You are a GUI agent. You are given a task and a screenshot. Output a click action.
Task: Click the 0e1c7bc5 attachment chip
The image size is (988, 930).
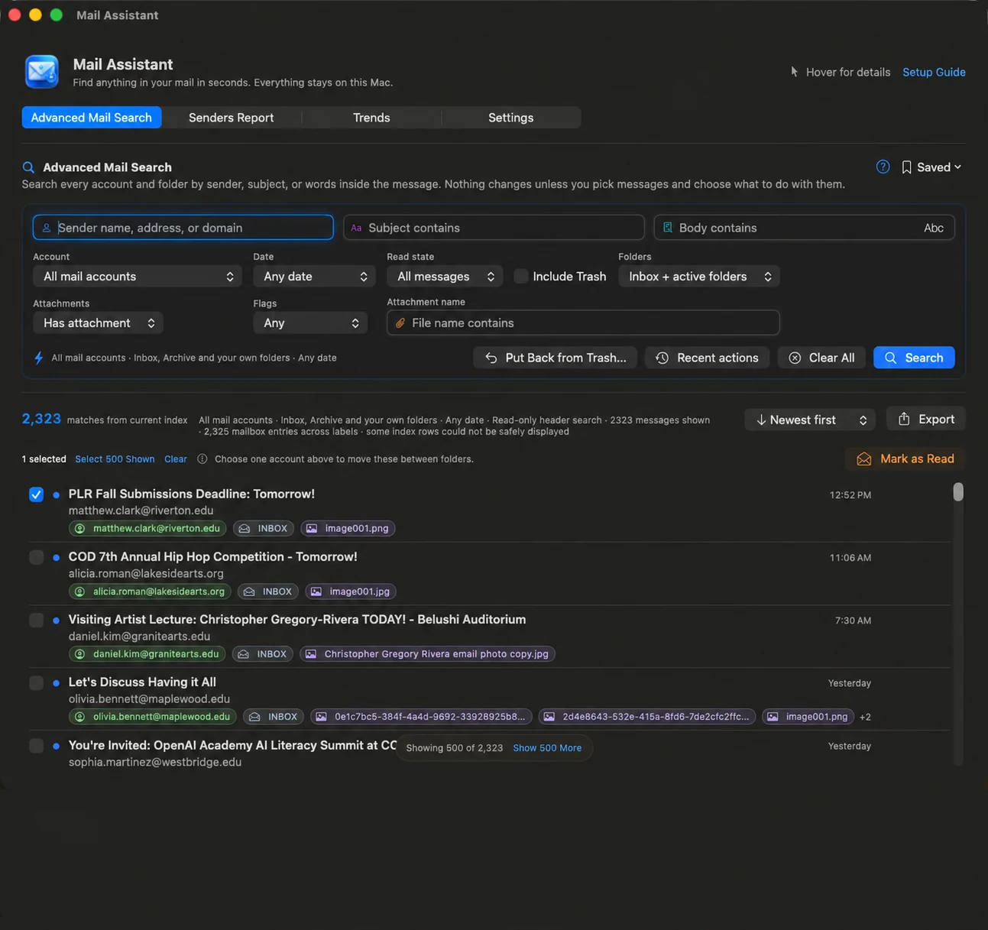click(421, 717)
